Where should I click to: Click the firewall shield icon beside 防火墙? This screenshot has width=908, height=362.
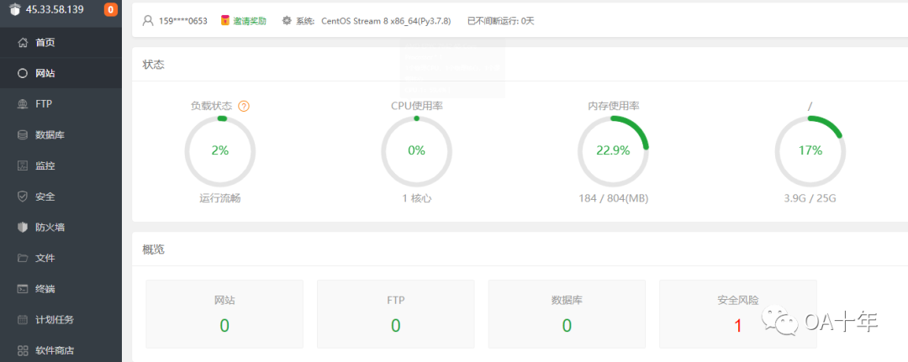point(23,228)
